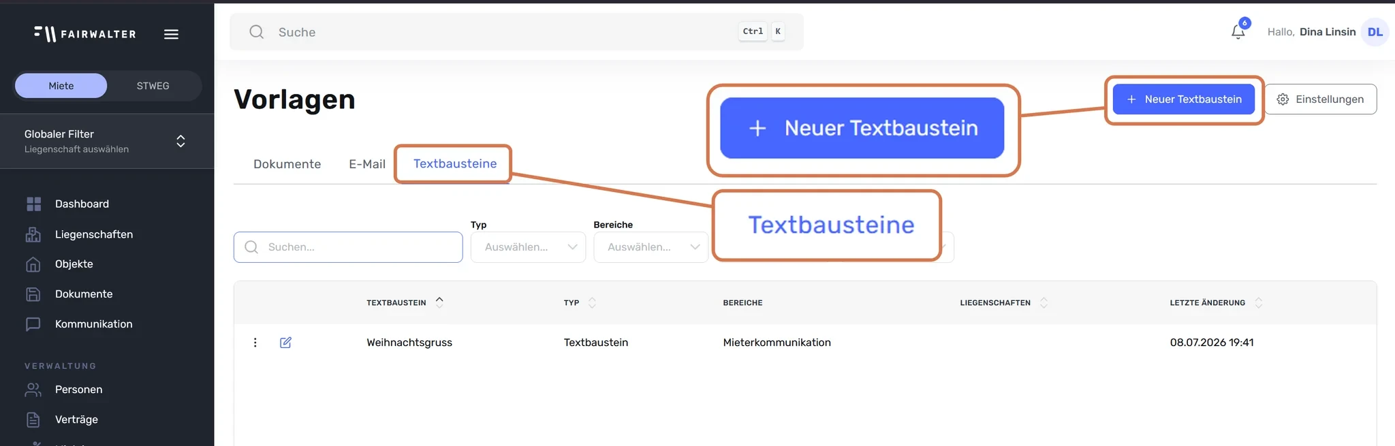This screenshot has height=446, width=1395.
Task: Click the Einstellungen gear icon
Action: 1283,99
